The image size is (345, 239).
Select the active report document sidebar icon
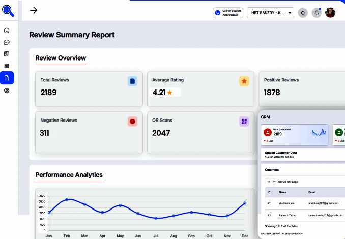click(x=7, y=78)
